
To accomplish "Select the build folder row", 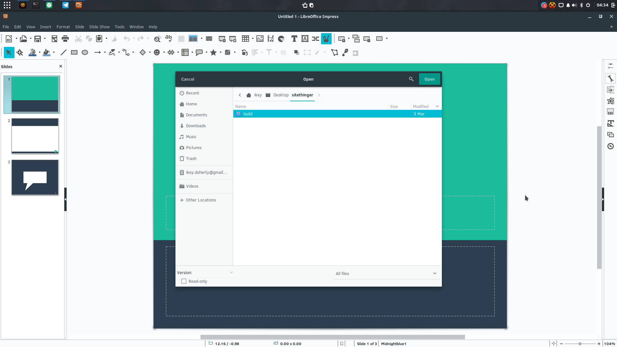I will [x=337, y=114].
